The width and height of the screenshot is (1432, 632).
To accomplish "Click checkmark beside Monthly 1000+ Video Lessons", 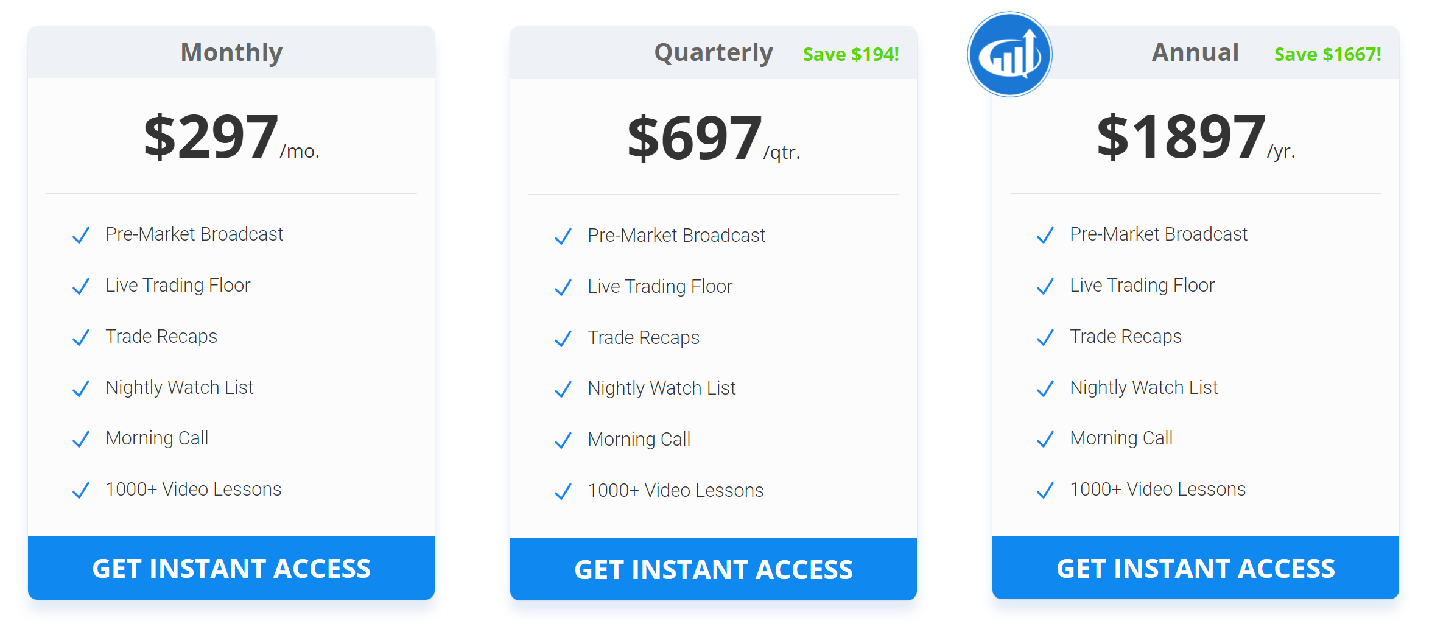I will click(81, 490).
